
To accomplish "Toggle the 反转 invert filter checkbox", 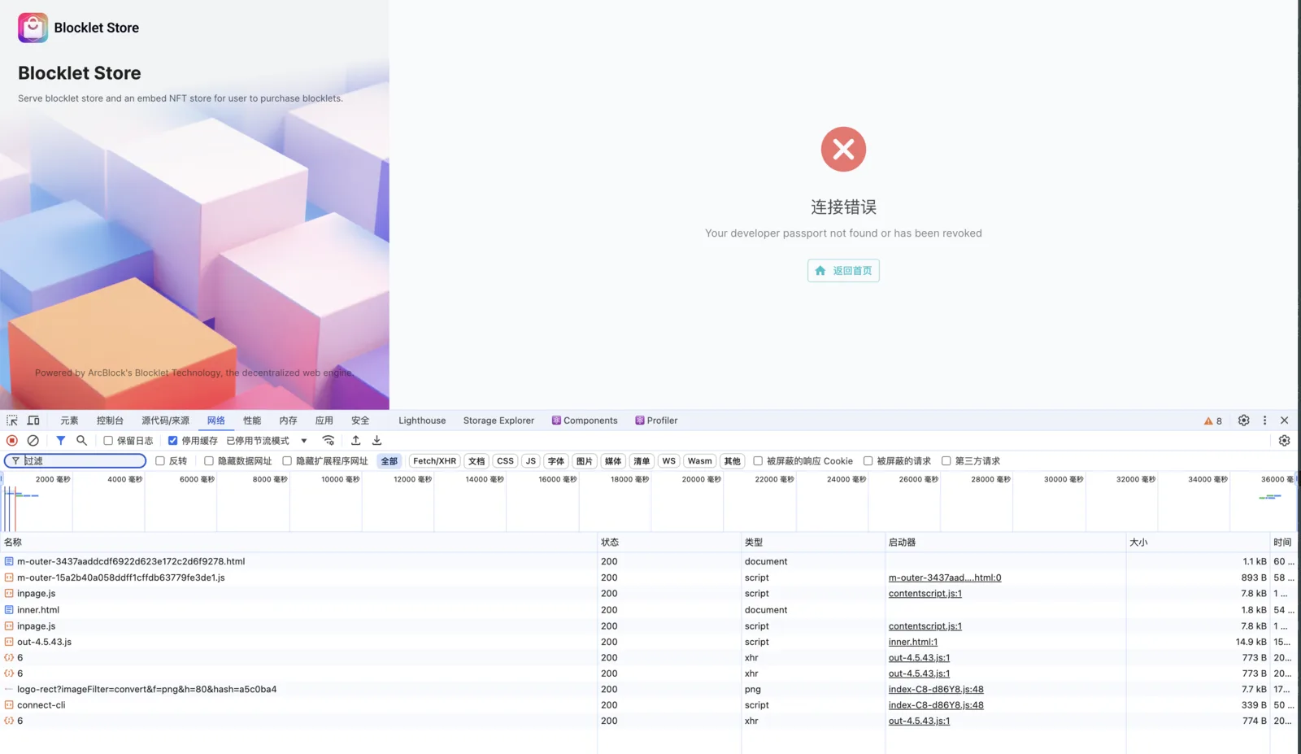I will click(160, 461).
